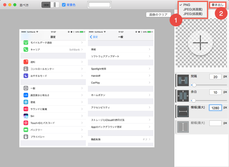229x167 pixels.
Task: Click the 一般 gear icon
Action: coord(26,88)
